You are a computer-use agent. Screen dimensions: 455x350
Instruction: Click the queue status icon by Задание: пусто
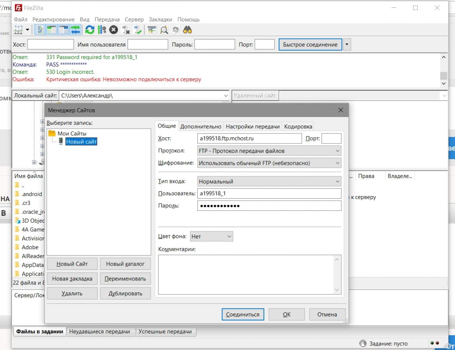coord(363,344)
